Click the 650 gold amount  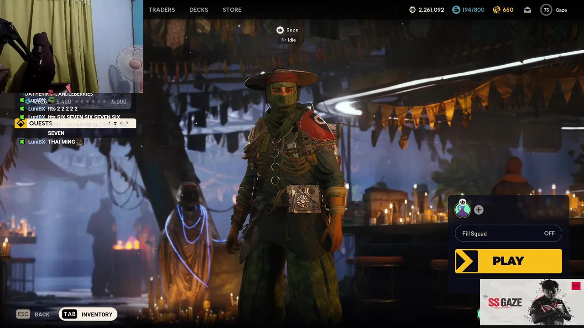pos(508,10)
